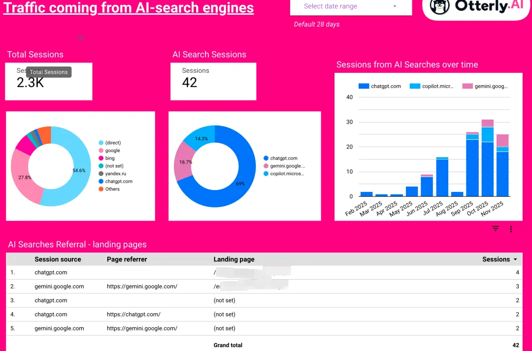Click the May 2025 bar
The height and width of the screenshot is (351, 532).
coord(411,191)
